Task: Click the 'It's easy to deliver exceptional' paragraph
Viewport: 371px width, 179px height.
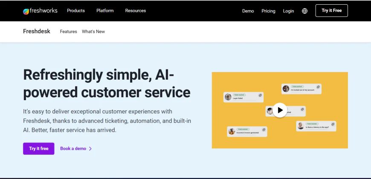Action: (x=107, y=121)
